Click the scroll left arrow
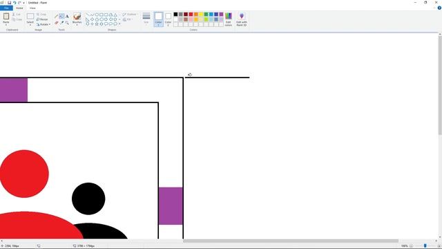 click(1, 241)
